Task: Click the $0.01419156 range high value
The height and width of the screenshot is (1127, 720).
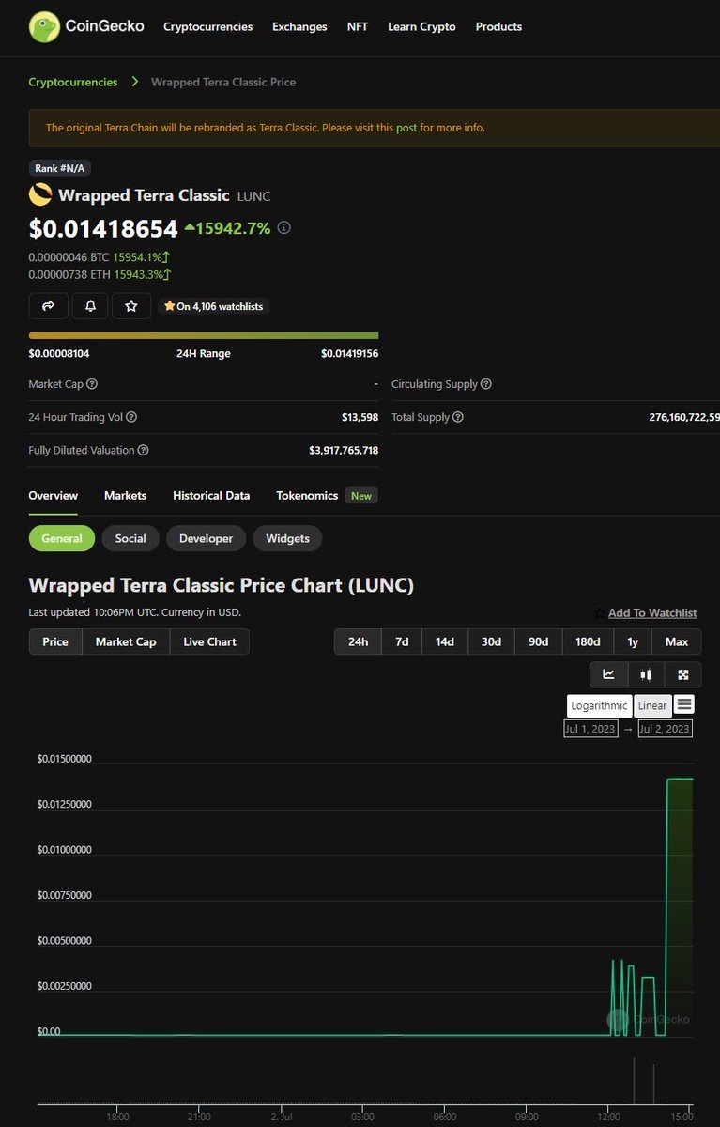Action: pyautogui.click(x=349, y=353)
